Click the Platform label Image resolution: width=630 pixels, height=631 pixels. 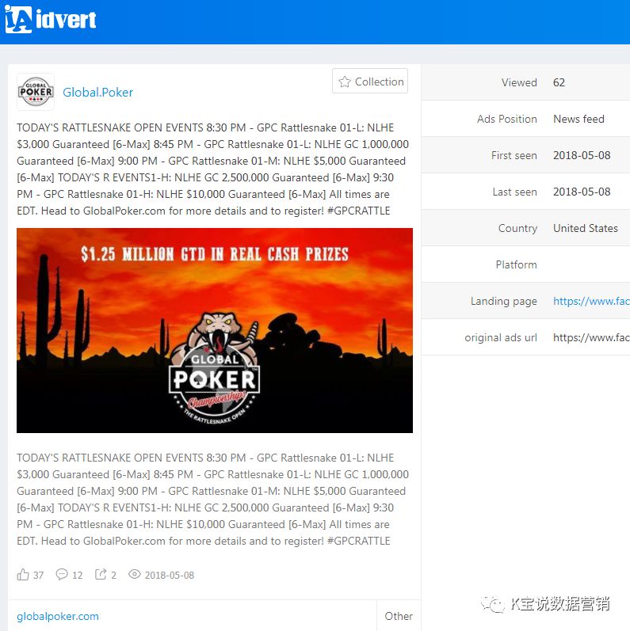(x=516, y=264)
